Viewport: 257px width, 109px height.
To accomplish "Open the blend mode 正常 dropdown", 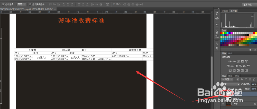I will (230, 84).
